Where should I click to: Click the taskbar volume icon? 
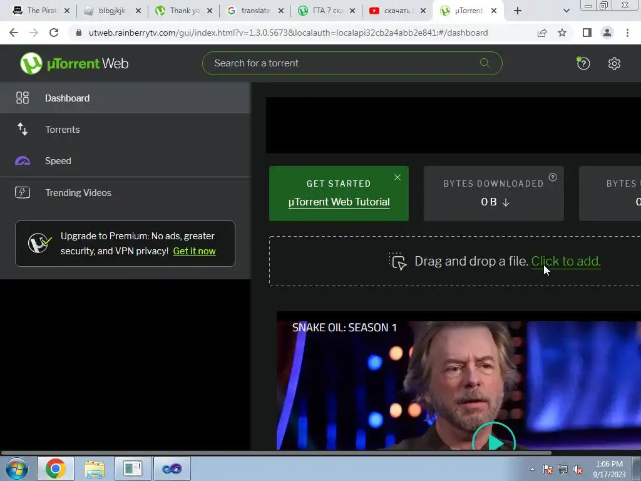pos(578,470)
